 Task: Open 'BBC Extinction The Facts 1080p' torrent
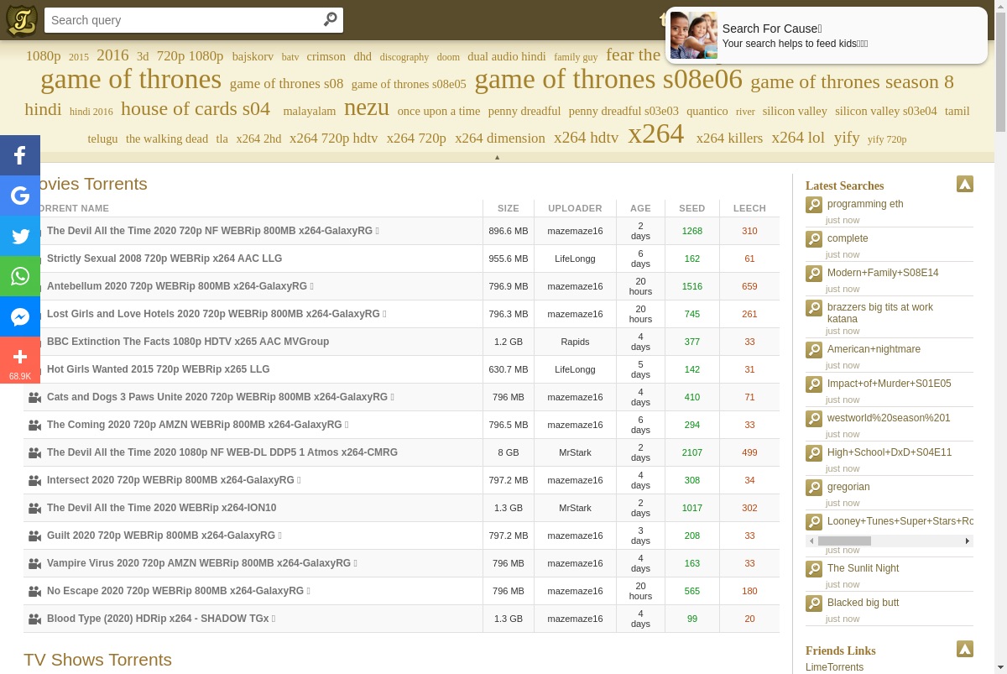[x=188, y=342]
